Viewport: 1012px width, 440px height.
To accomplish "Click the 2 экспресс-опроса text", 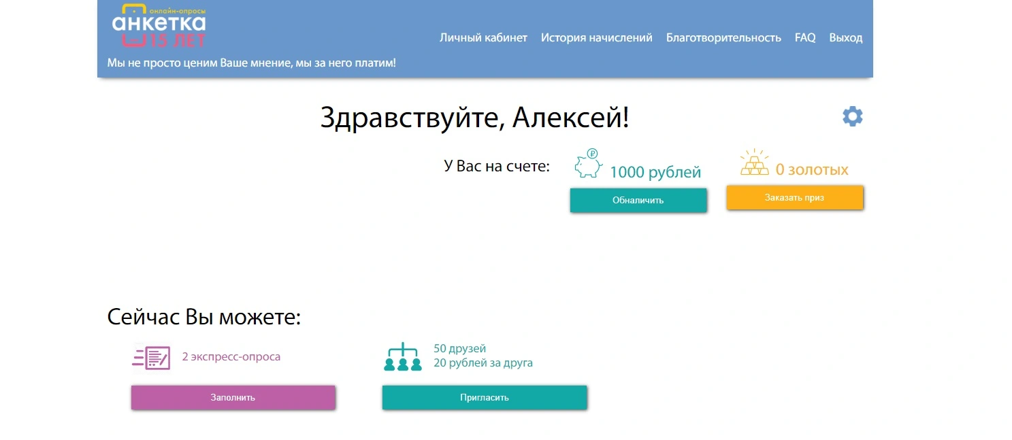I will (x=231, y=356).
